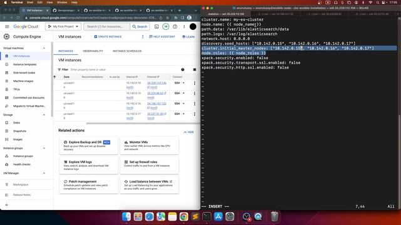Open Machine images in sidebar
401x225 pixels.
click(23, 81)
